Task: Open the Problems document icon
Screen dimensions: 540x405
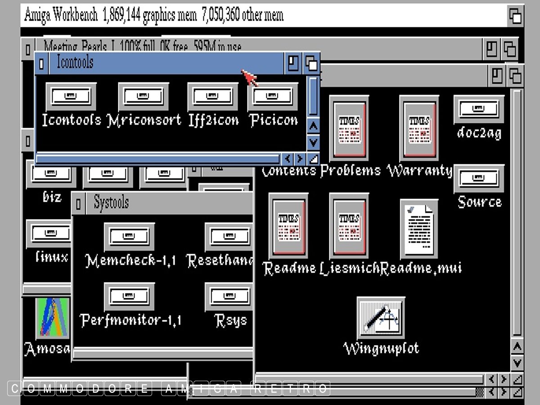Action: tap(349, 127)
